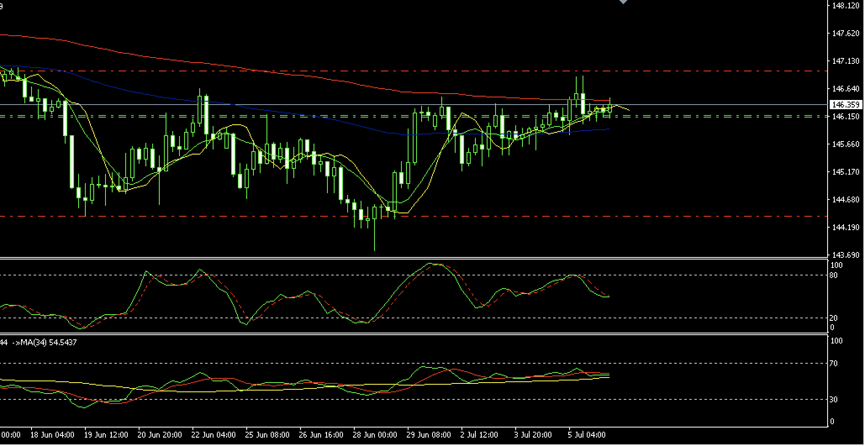The width and height of the screenshot is (865, 446).
Task: Click the 144.680 price scale label
Action: pos(846,199)
